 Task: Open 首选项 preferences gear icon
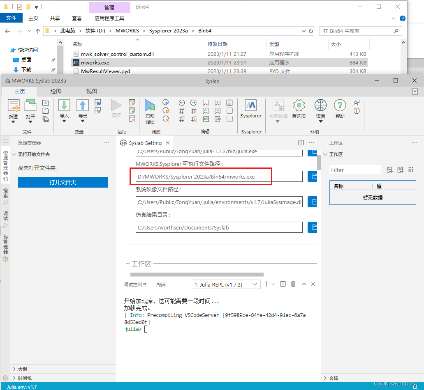299,105
